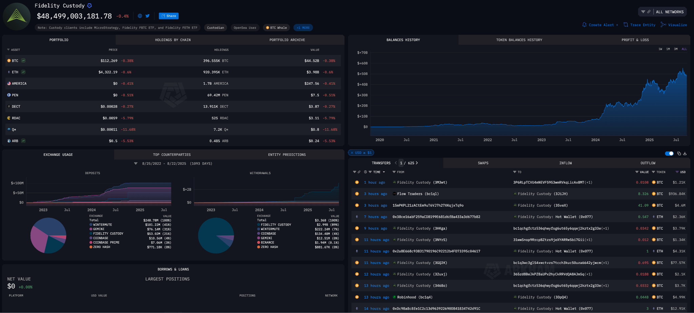Click the Visualize link

[677, 25]
